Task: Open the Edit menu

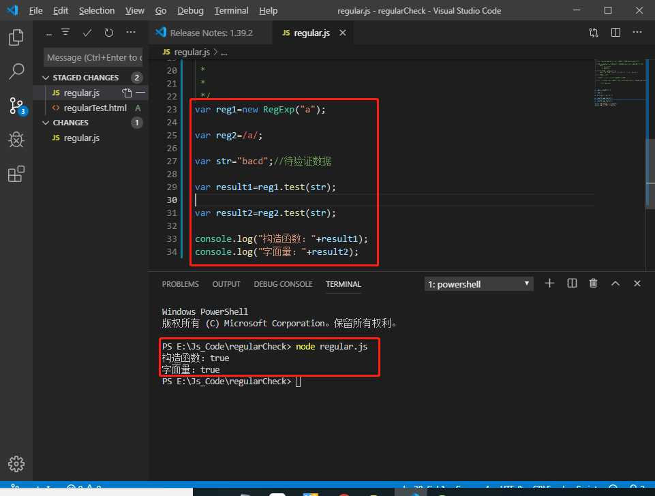Action: [x=61, y=10]
